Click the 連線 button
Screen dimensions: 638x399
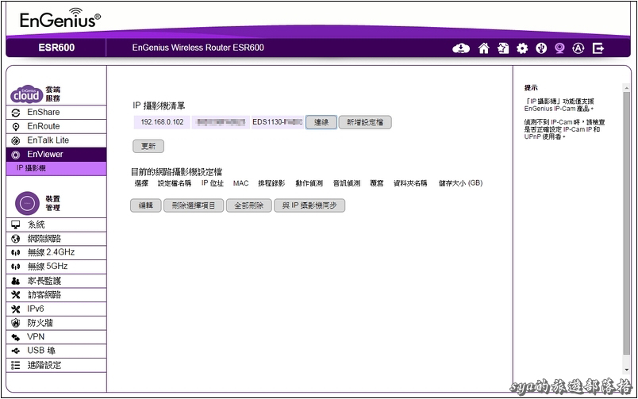(x=321, y=122)
